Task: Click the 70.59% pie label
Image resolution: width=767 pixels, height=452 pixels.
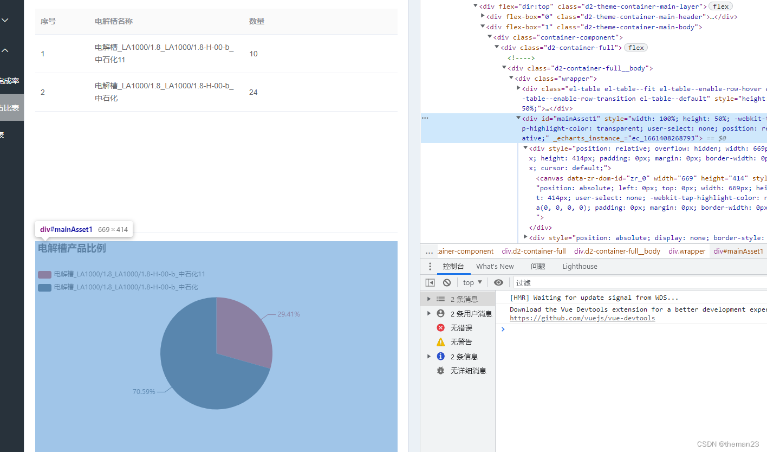Action: [x=144, y=391]
